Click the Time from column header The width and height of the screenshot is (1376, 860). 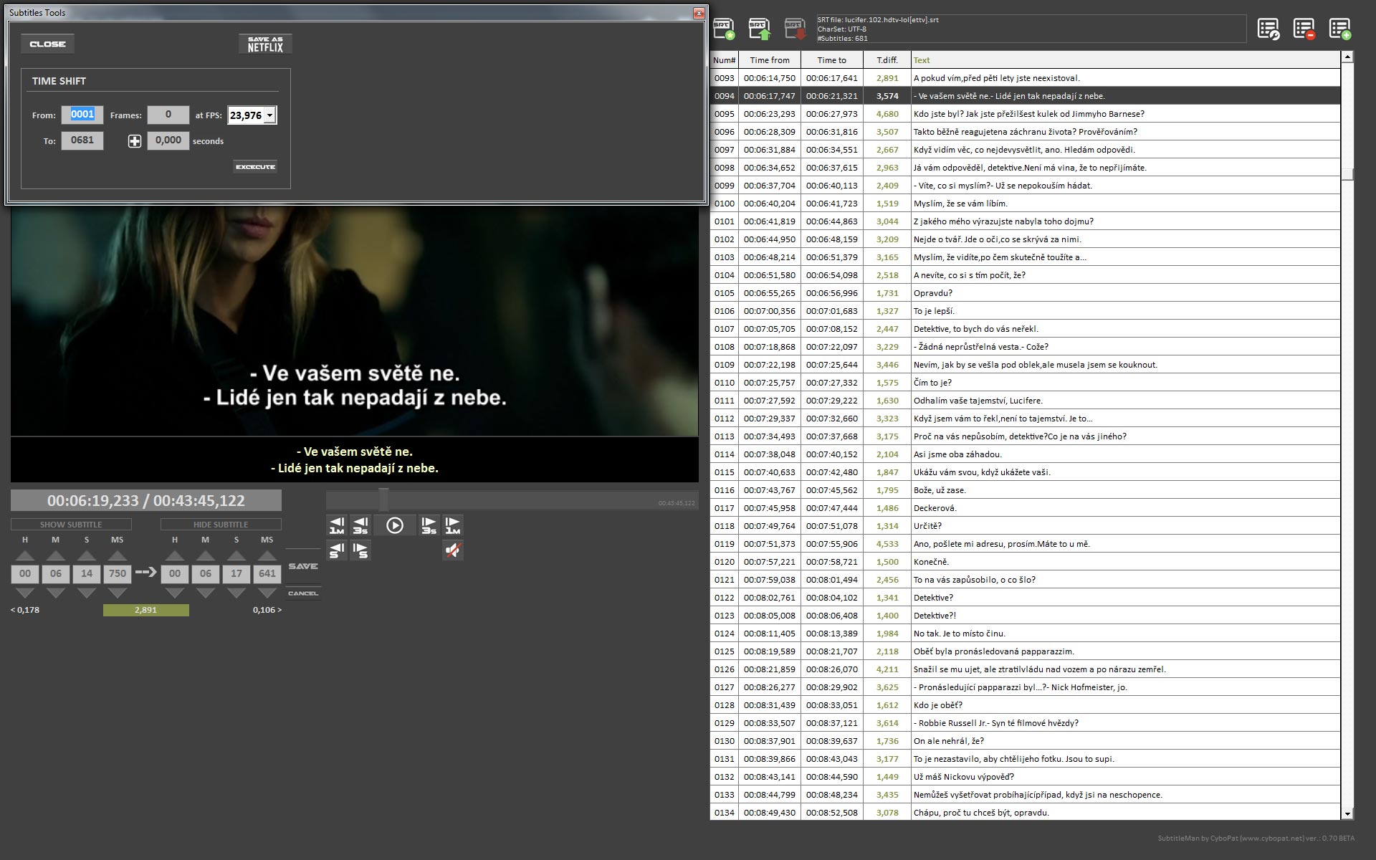coord(770,60)
